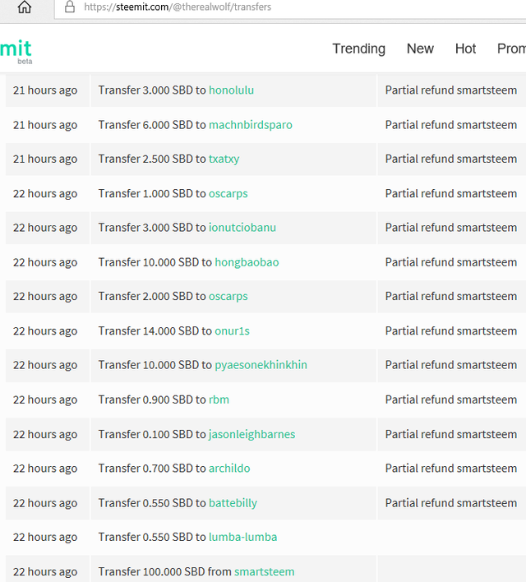This screenshot has height=582, width=526.
Task: Click the battebilly username
Action: [233, 503]
